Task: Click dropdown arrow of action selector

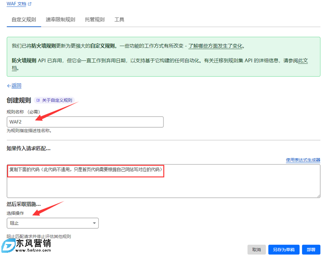Action: [94, 223]
